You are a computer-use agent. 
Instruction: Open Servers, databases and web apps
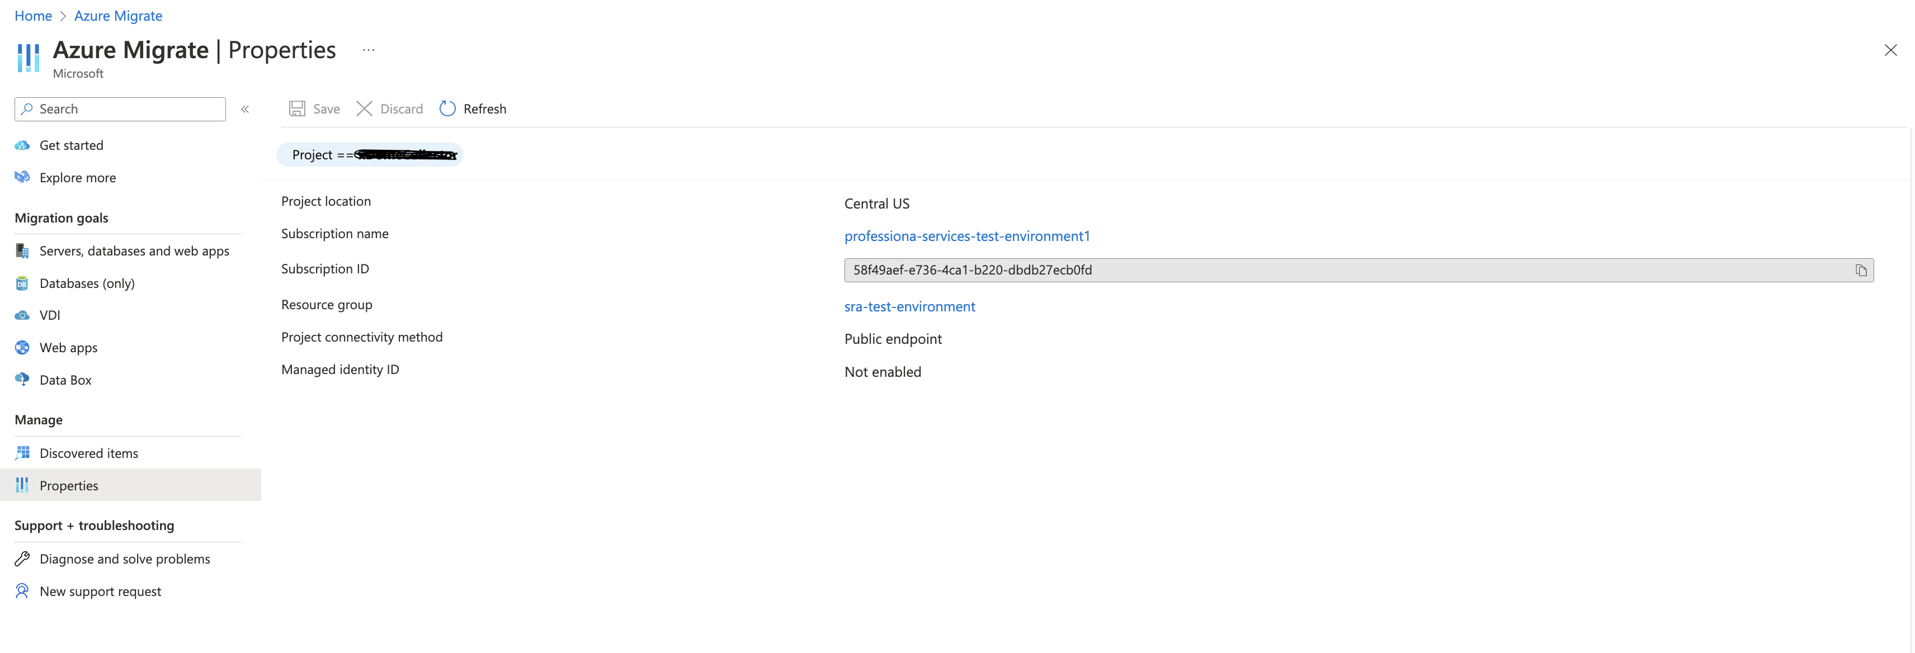click(x=134, y=251)
